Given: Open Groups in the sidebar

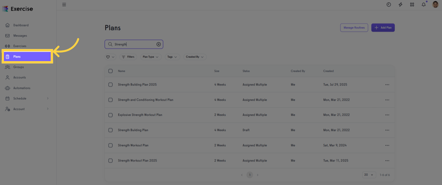Looking at the screenshot, I should tap(18, 67).
